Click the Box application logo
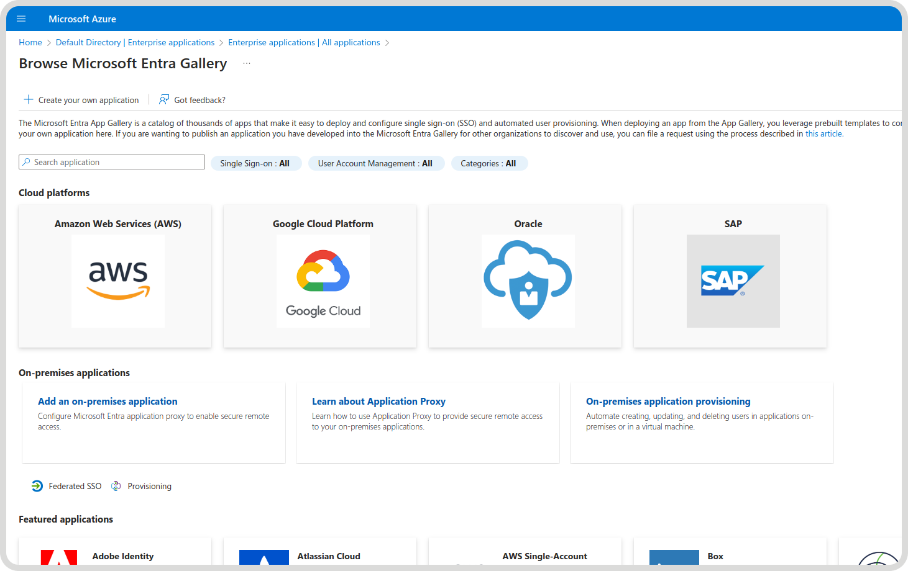This screenshot has width=908, height=571. click(674, 557)
